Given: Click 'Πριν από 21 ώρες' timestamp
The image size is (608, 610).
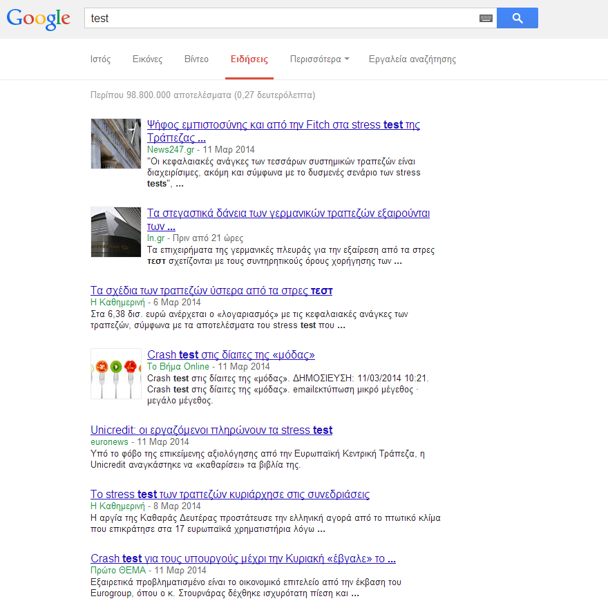Looking at the screenshot, I should [x=208, y=238].
